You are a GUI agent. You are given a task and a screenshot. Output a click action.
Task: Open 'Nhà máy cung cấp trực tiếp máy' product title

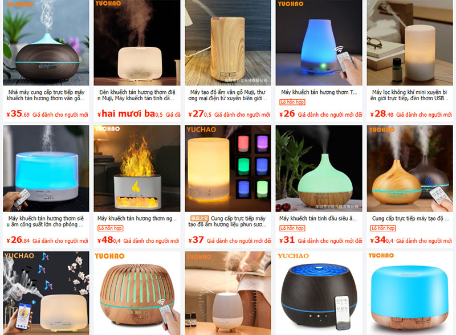click(x=46, y=95)
